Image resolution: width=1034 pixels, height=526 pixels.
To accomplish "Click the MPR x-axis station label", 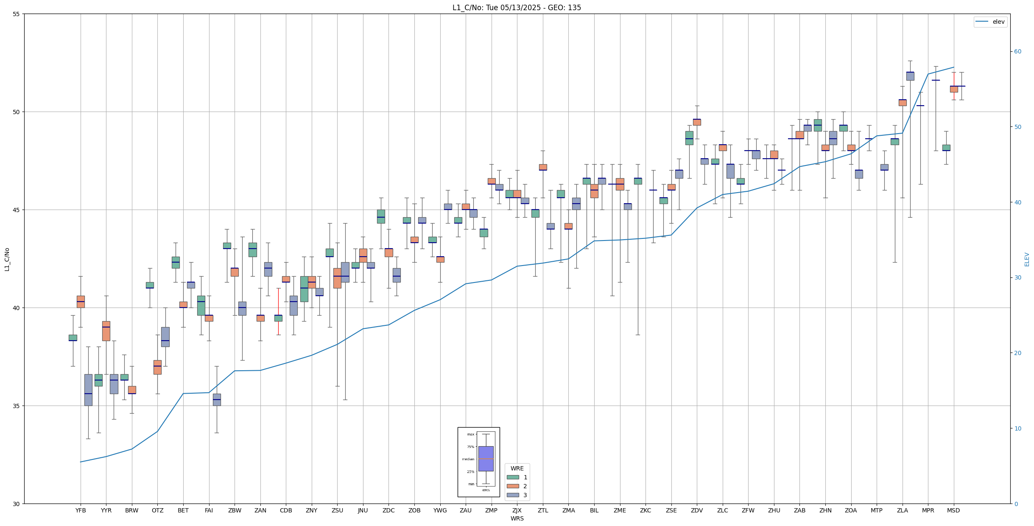I will click(928, 510).
